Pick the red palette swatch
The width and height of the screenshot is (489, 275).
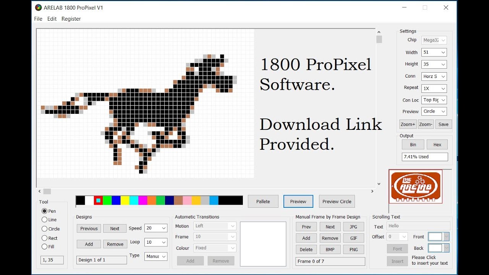click(98, 201)
